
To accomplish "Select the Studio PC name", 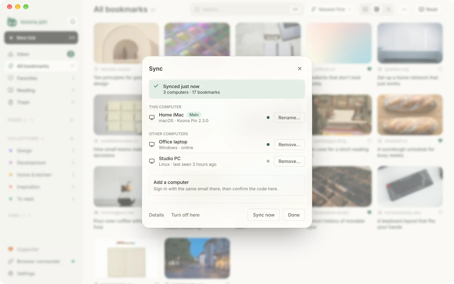I will coord(170,158).
